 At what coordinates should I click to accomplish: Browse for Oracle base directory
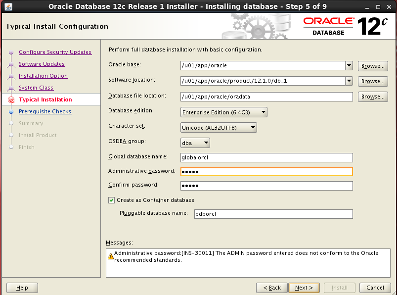[x=373, y=66]
